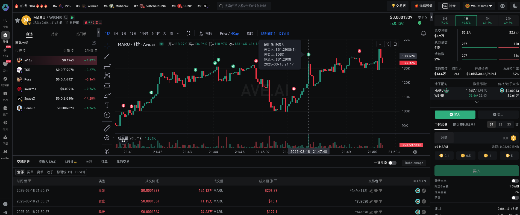Expand more timeframe options chevron
520x215 pixels.
click(x=178, y=33)
